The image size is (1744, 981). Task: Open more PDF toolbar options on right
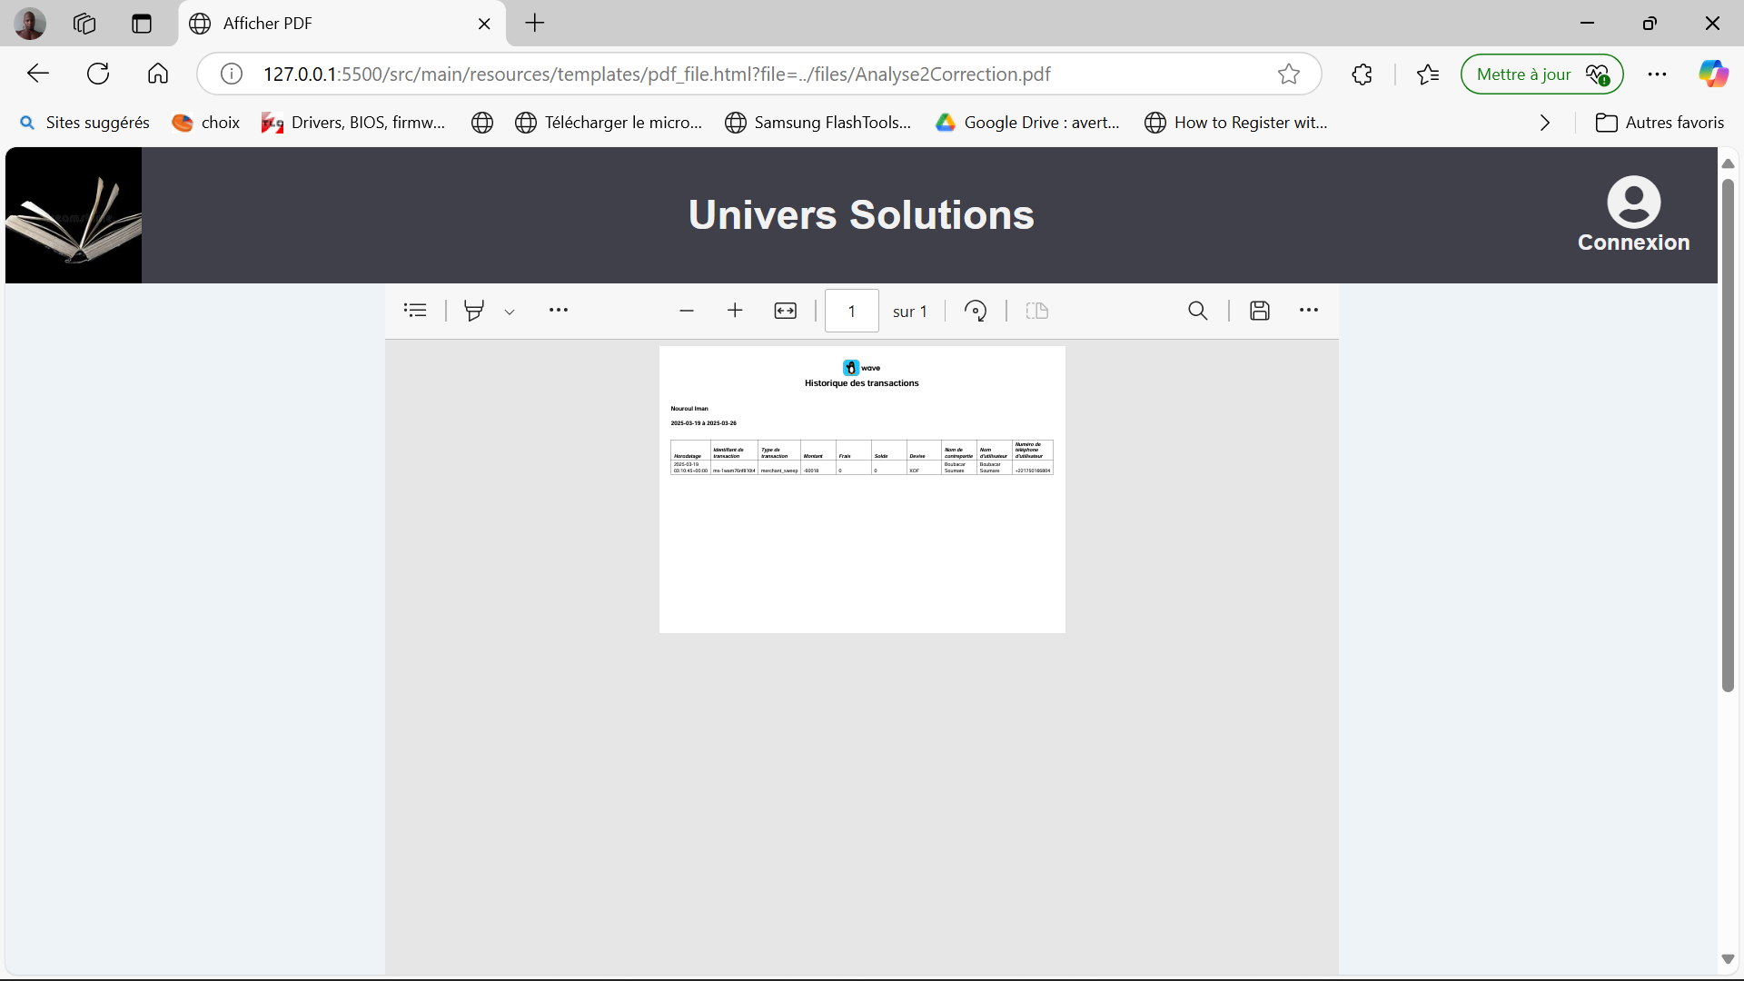1308,311
